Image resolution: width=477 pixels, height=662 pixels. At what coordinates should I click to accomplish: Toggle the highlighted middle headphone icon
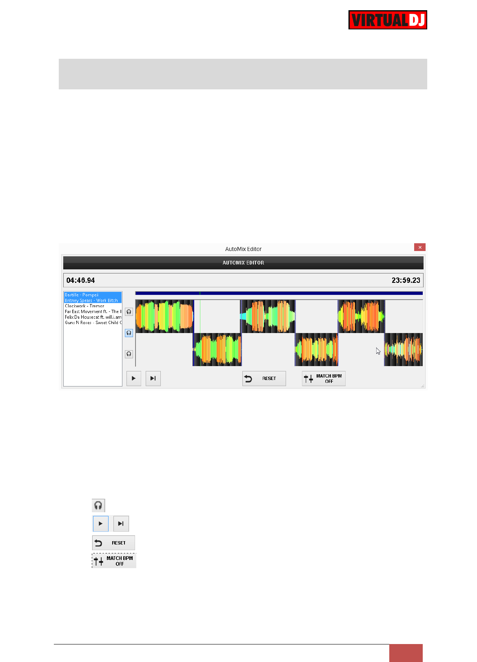click(129, 333)
